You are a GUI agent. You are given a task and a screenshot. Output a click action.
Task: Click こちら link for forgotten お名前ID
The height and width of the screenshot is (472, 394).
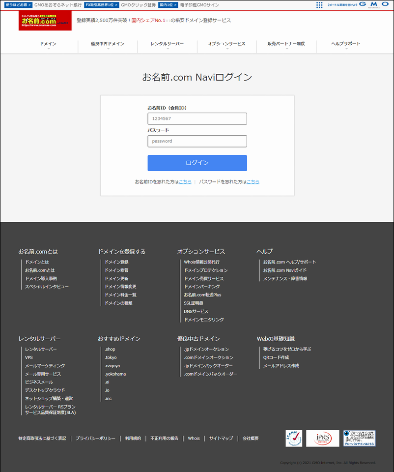coord(185,182)
